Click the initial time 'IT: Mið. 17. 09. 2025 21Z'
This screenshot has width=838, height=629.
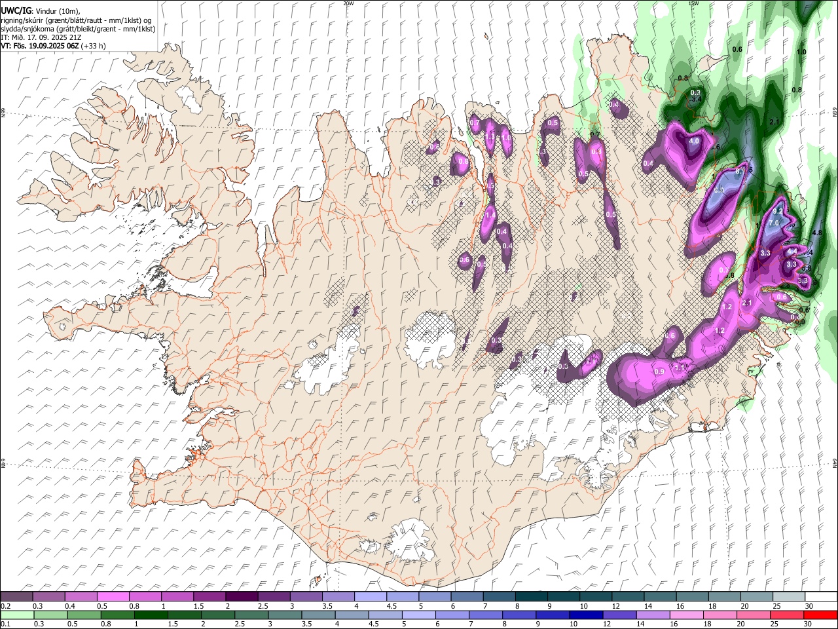(x=41, y=37)
